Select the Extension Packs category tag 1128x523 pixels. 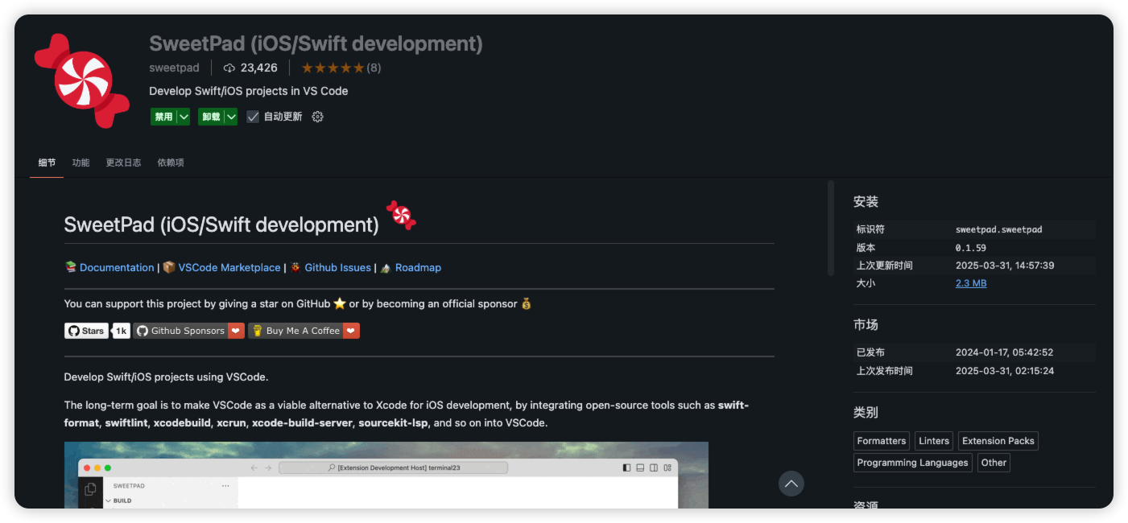coord(998,441)
